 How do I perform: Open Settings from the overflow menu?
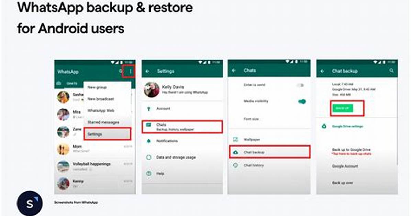click(107, 134)
